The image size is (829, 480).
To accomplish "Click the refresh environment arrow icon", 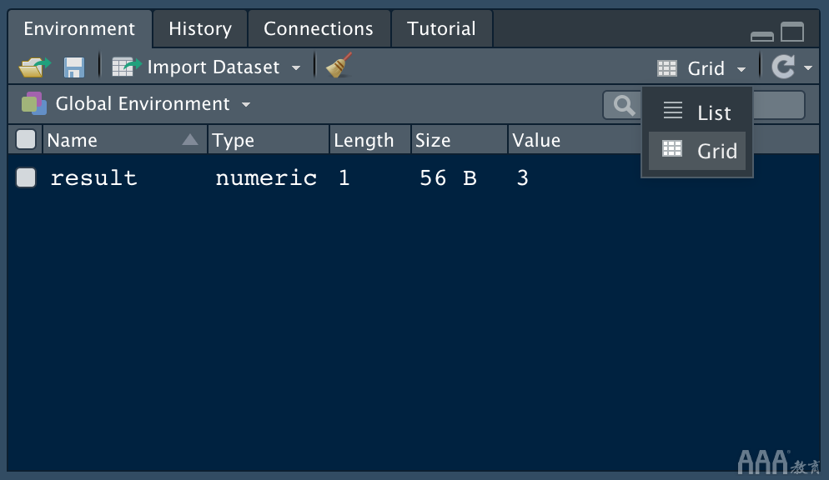I will pyautogui.click(x=782, y=67).
